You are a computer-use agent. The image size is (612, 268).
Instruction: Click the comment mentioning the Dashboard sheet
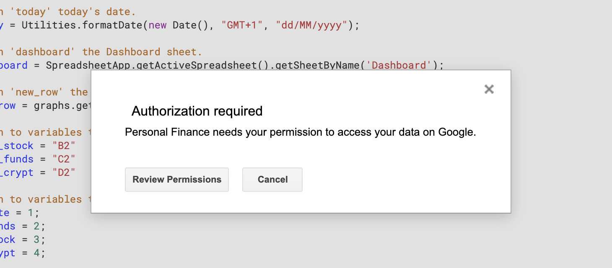pyautogui.click(x=101, y=52)
